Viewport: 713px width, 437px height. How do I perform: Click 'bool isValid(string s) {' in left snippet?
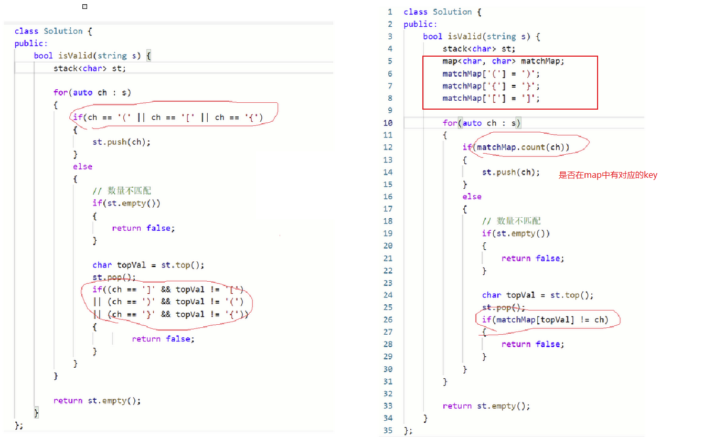[x=92, y=56]
